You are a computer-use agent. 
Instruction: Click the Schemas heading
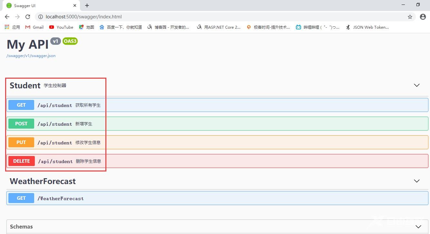21,227
